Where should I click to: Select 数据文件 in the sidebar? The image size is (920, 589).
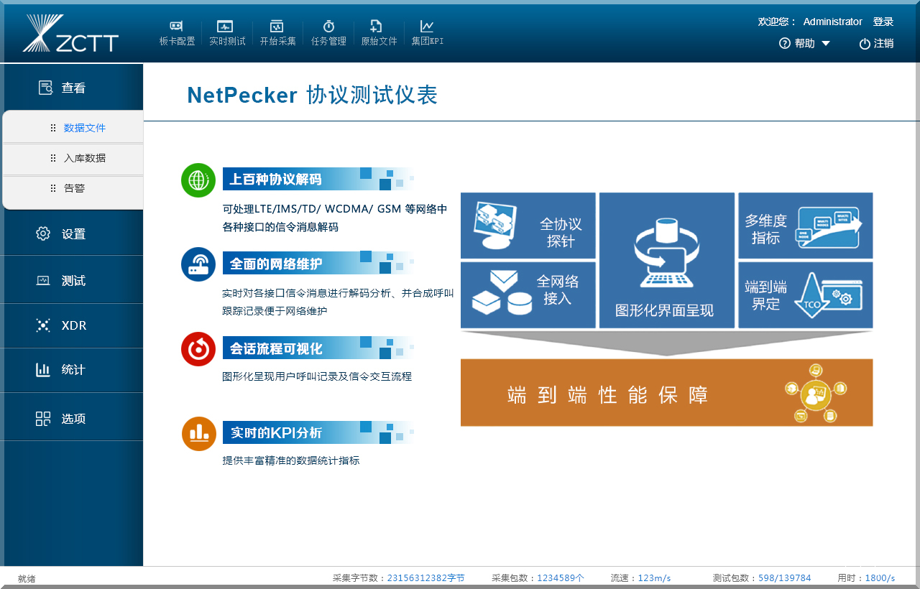tap(84, 128)
